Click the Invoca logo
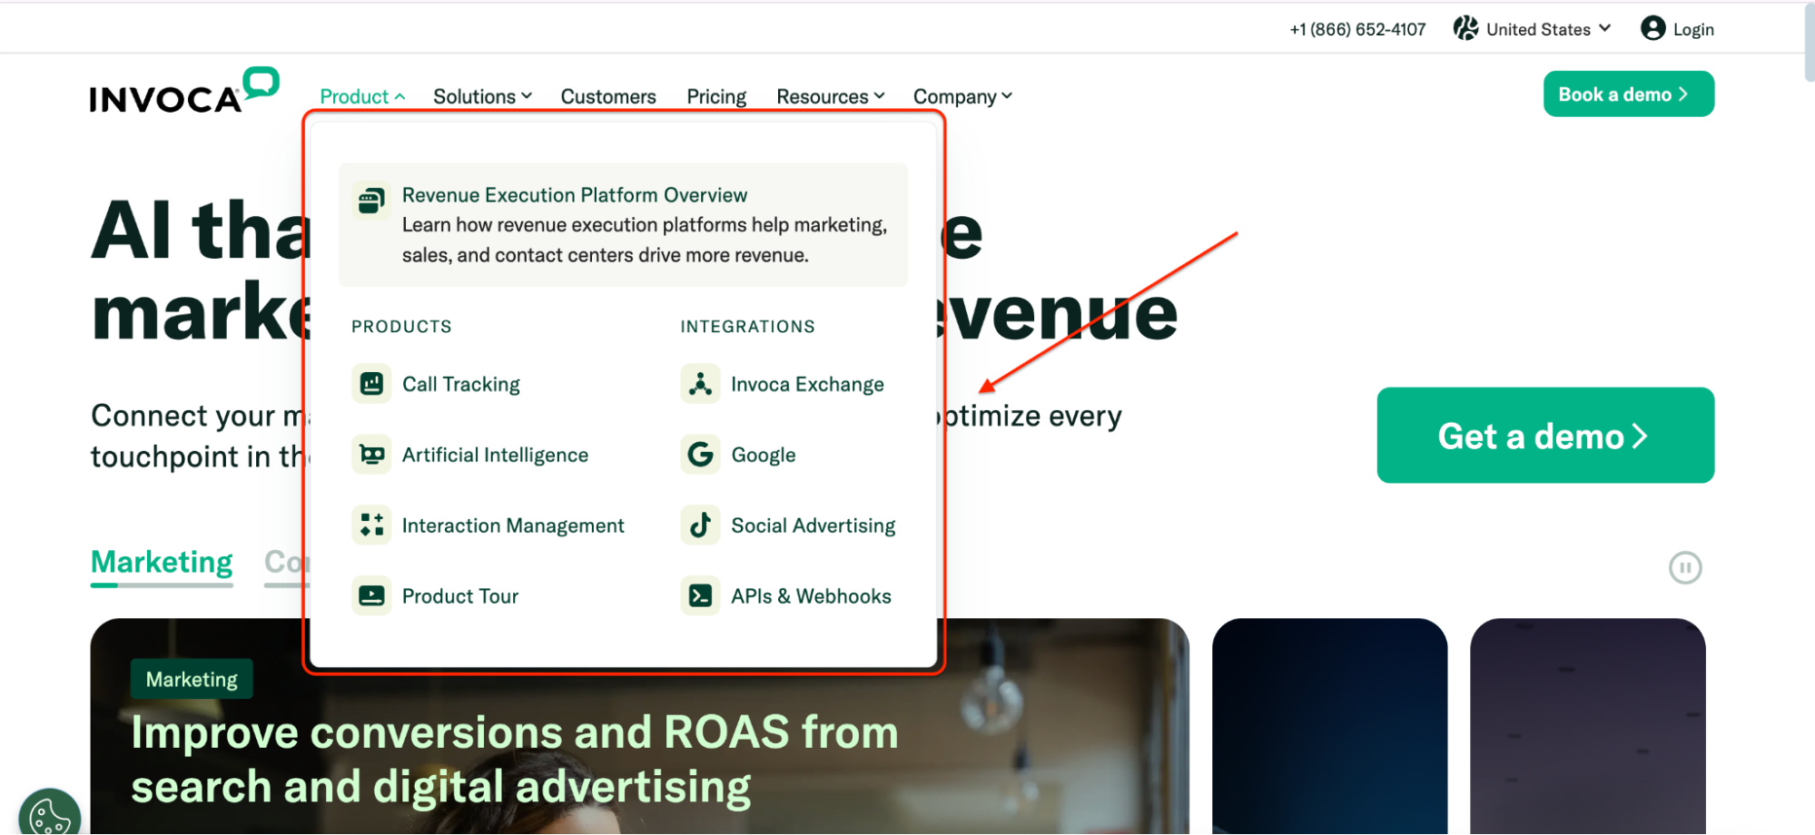1815x835 pixels. tap(184, 91)
